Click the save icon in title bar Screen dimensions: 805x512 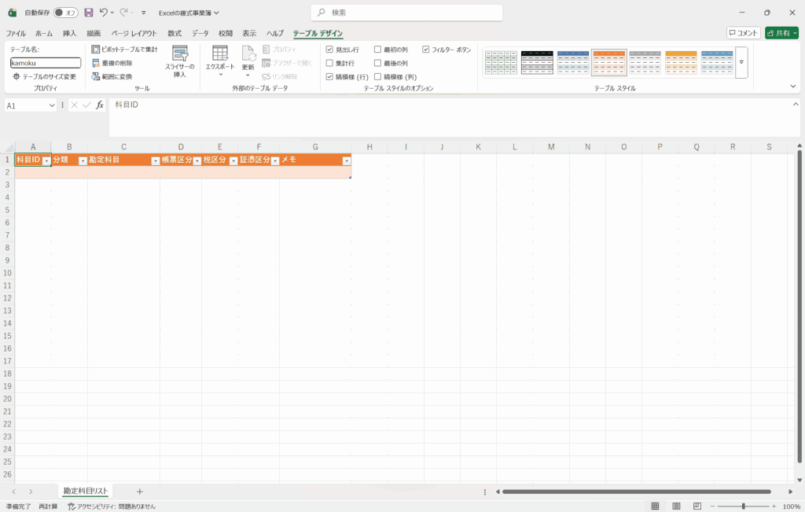pos(88,13)
